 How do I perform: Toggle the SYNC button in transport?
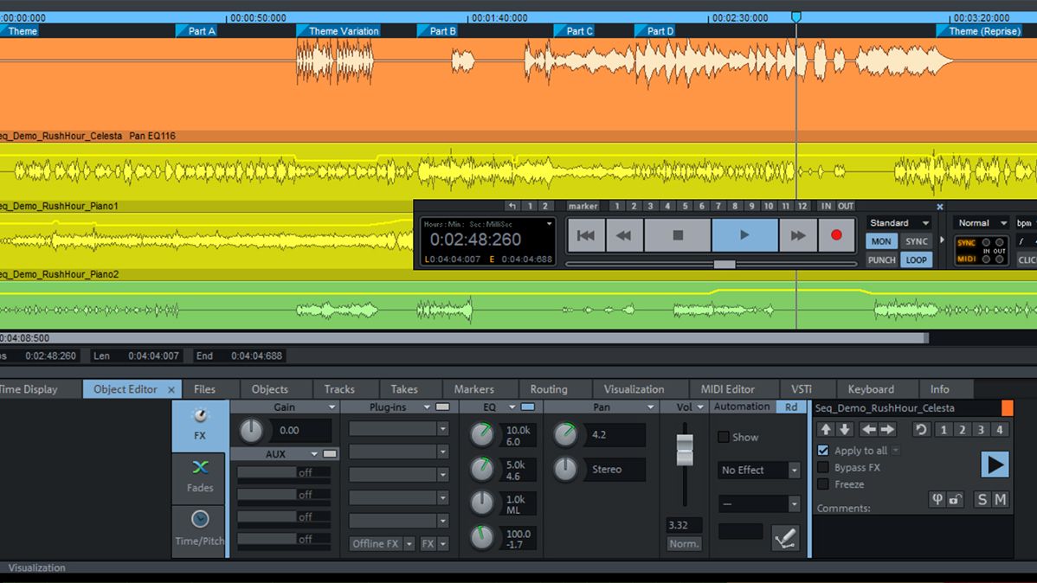916,241
